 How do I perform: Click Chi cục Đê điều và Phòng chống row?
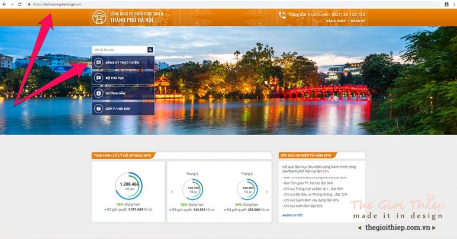pos(315,195)
